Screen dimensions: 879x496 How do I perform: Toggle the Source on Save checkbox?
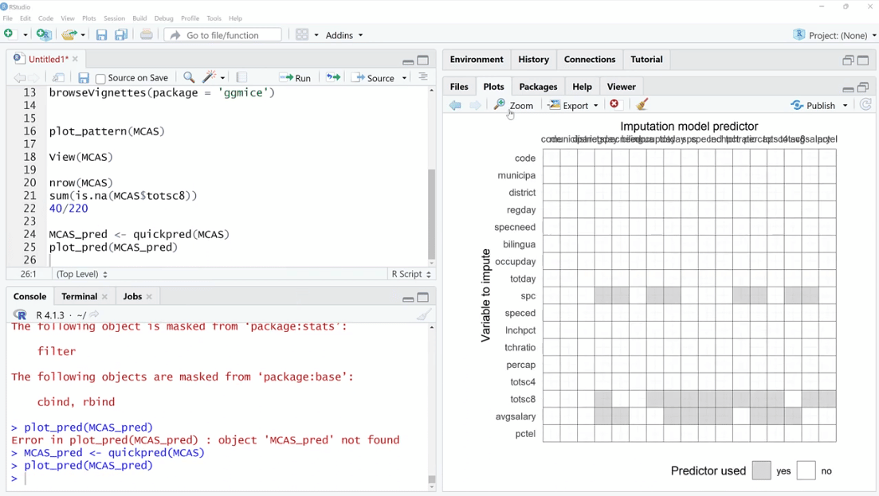point(100,78)
